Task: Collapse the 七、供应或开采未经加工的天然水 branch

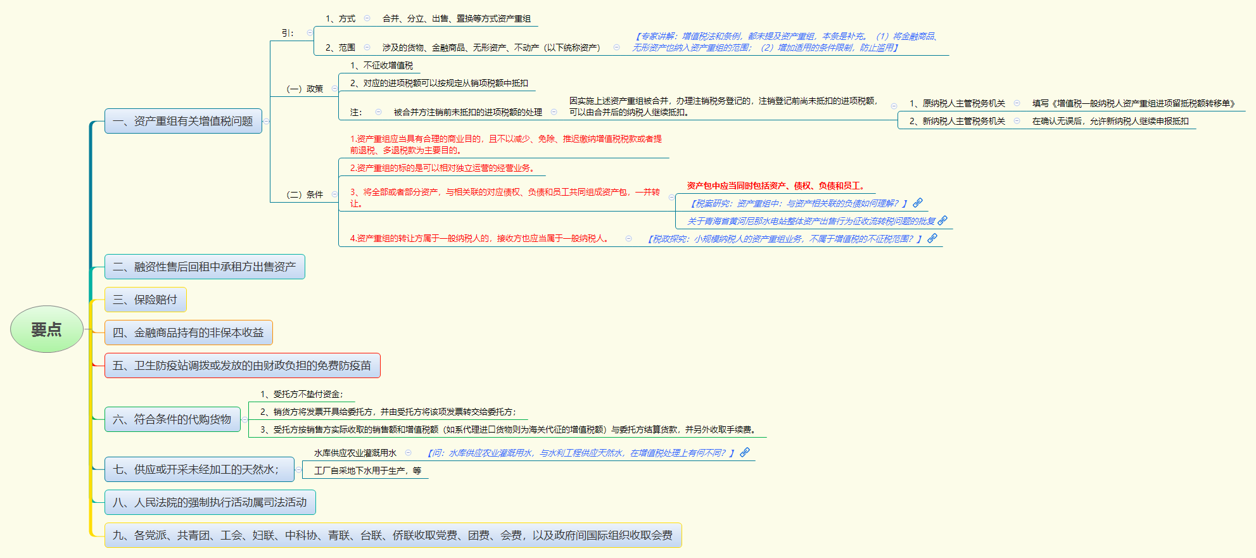Action: tap(298, 469)
